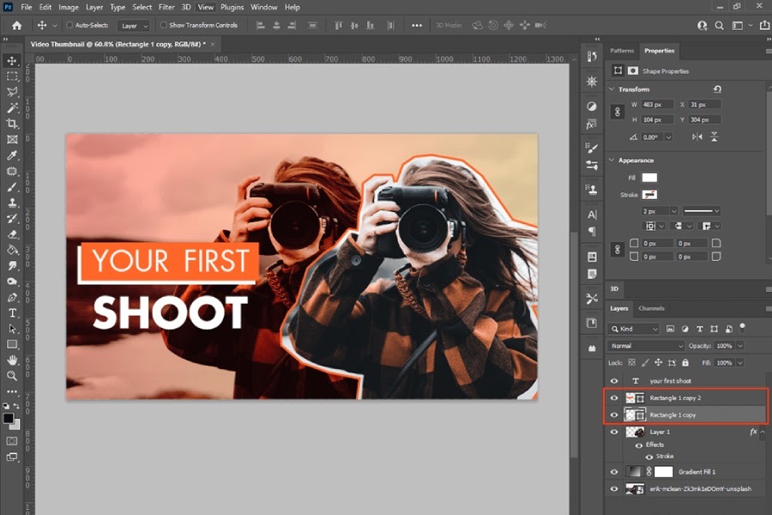Click the Home icon in options bar
The width and height of the screenshot is (772, 515).
click(x=17, y=25)
